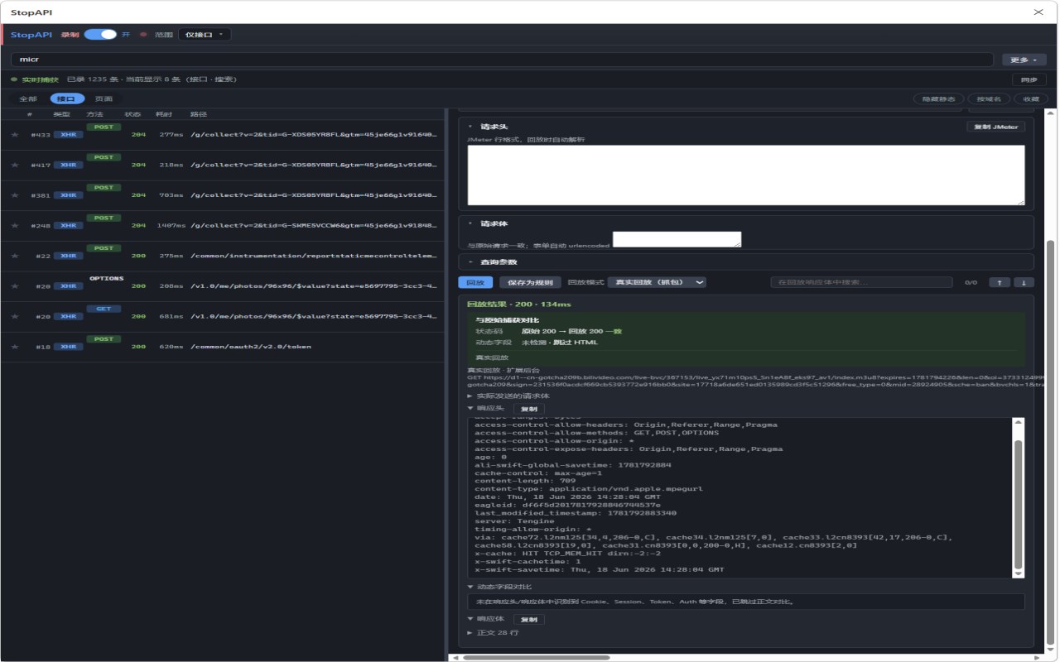The height and width of the screenshot is (662, 1060).
Task: Jump to next search match arrow
Action: (x=1024, y=282)
